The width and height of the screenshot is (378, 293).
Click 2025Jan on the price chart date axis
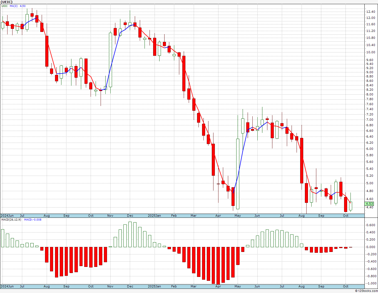pyautogui.click(x=154, y=216)
